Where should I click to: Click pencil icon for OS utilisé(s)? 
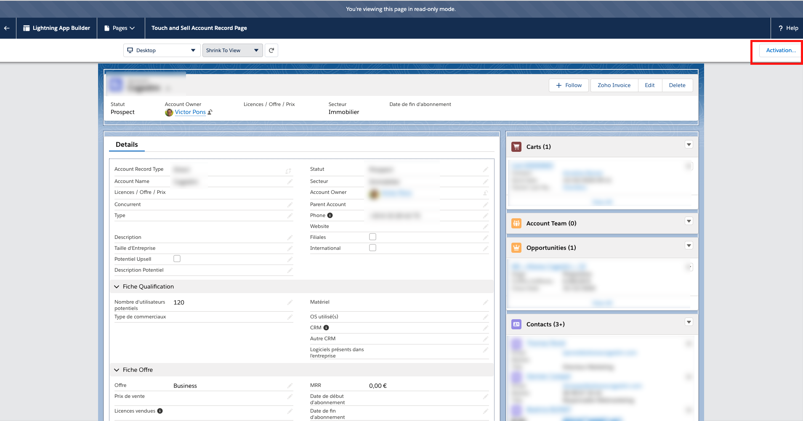486,317
